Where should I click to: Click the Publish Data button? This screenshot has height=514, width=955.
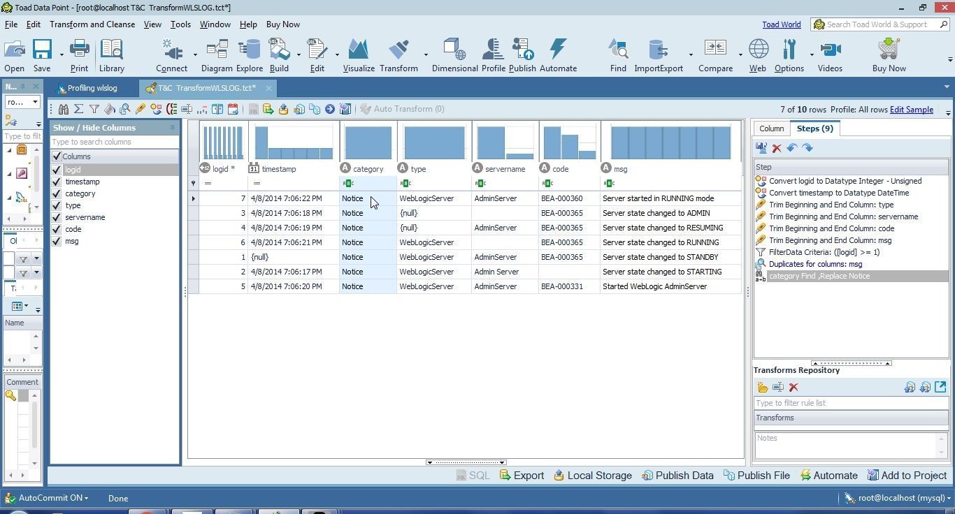click(677, 476)
